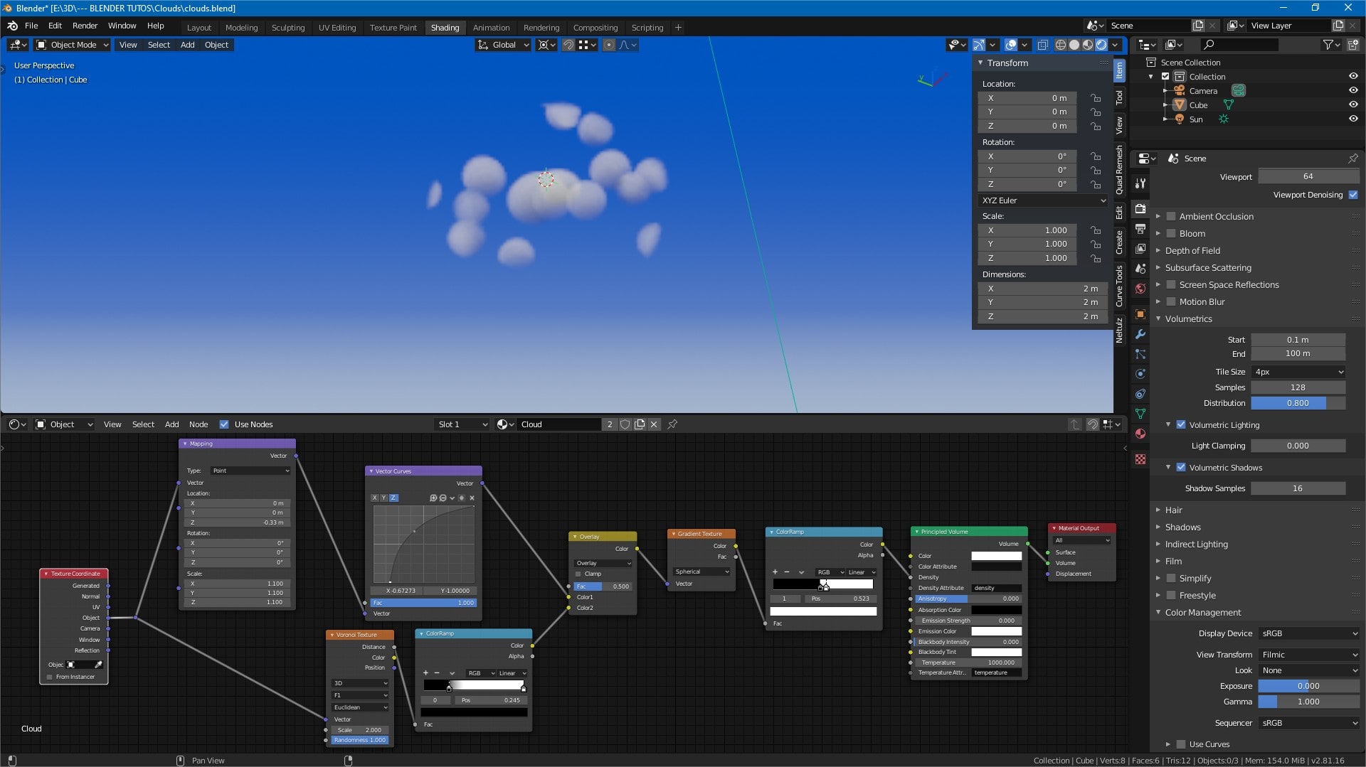Open the Material properties tab
This screenshot has height=767, width=1366.
click(x=1140, y=434)
